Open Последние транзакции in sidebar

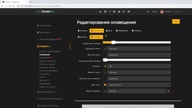tap(49, 71)
